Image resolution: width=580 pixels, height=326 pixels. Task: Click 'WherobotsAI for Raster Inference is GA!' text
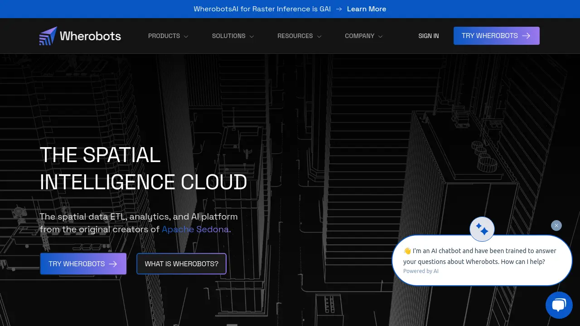[262, 9]
